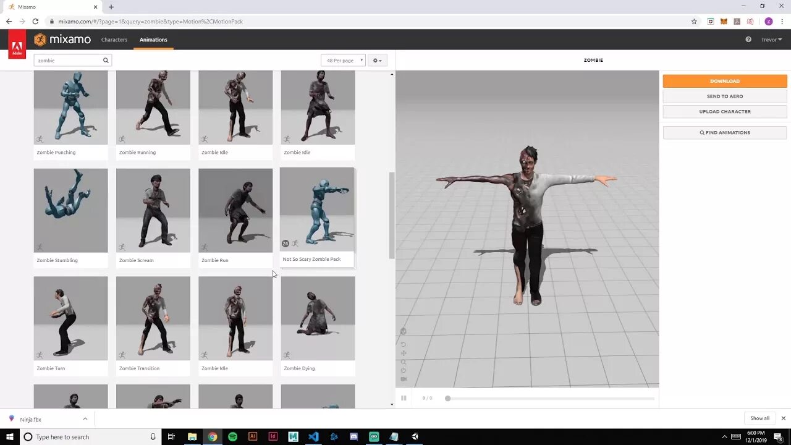791x445 pixels.
Task: Open Adobe InDesign from the taskbar
Action: 273,437
